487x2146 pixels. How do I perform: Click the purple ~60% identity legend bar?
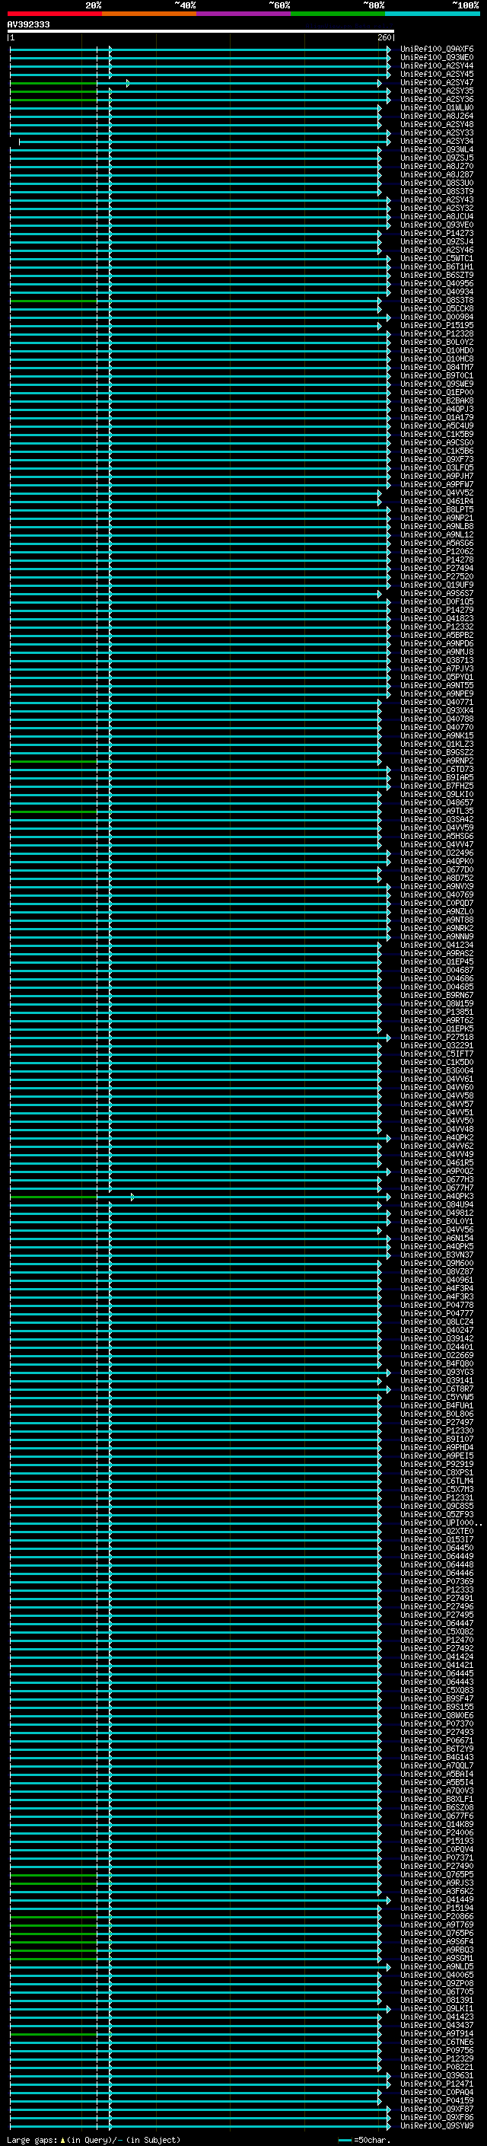(243, 14)
